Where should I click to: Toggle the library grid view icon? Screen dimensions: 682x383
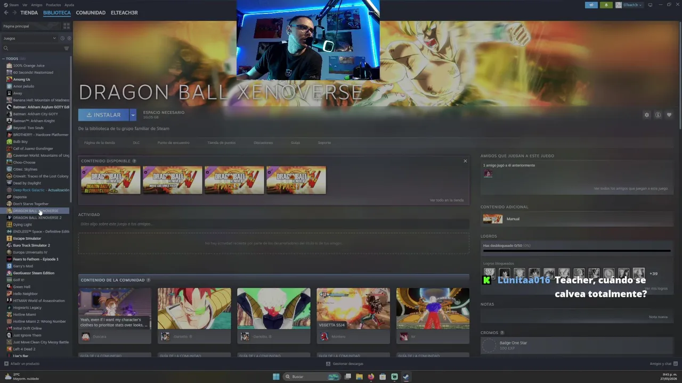coord(67,26)
